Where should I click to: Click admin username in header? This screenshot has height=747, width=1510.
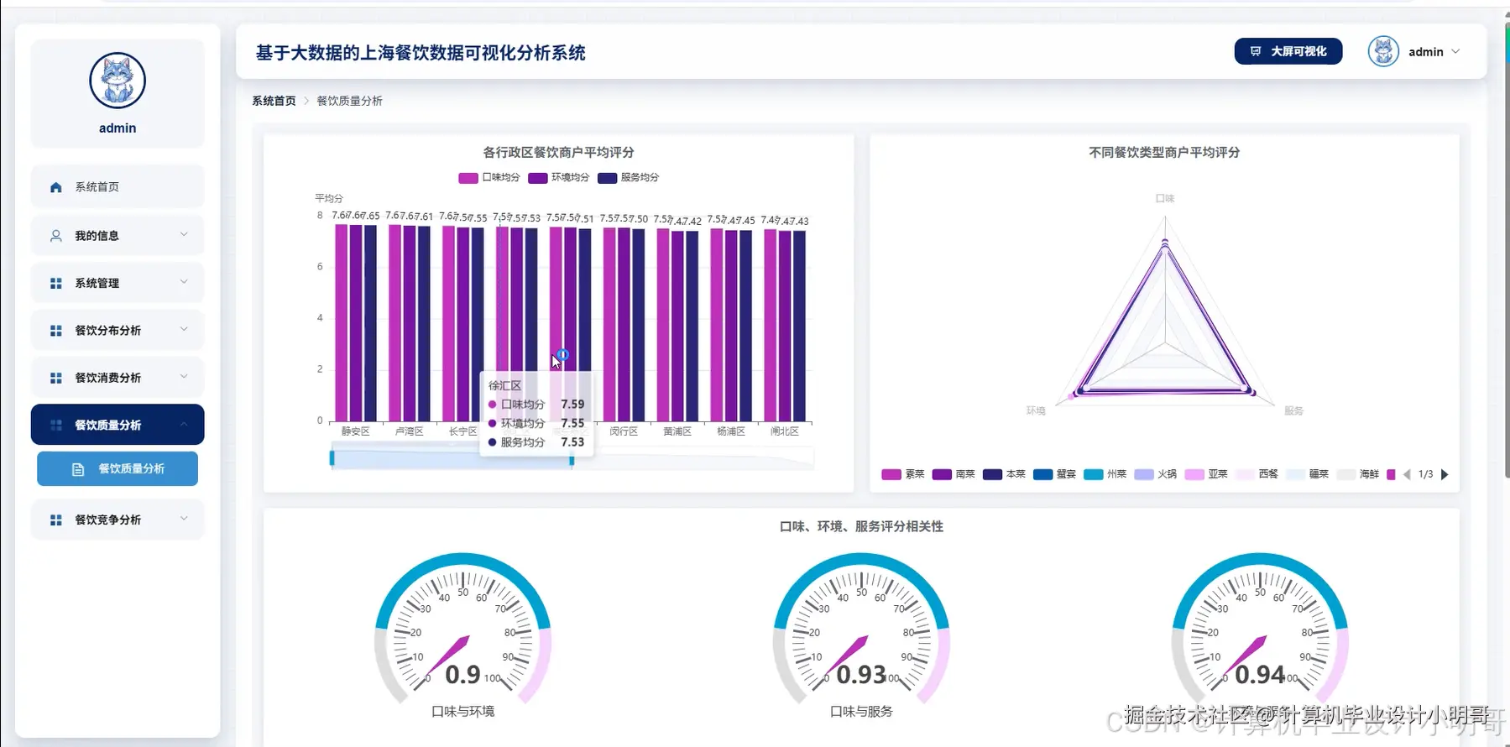1426,52
